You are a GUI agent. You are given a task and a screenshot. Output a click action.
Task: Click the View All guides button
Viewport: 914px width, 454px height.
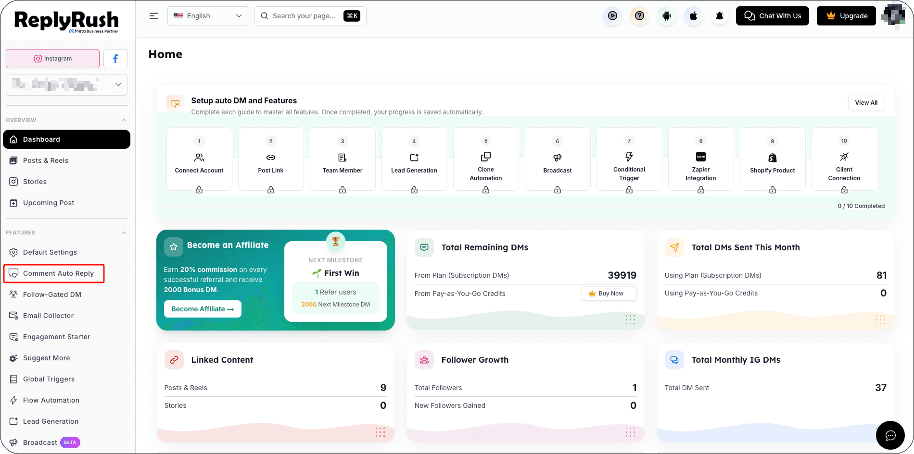(866, 103)
